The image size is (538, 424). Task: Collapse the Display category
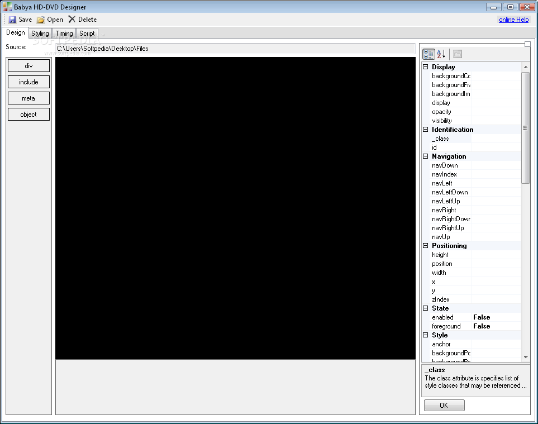click(x=426, y=67)
